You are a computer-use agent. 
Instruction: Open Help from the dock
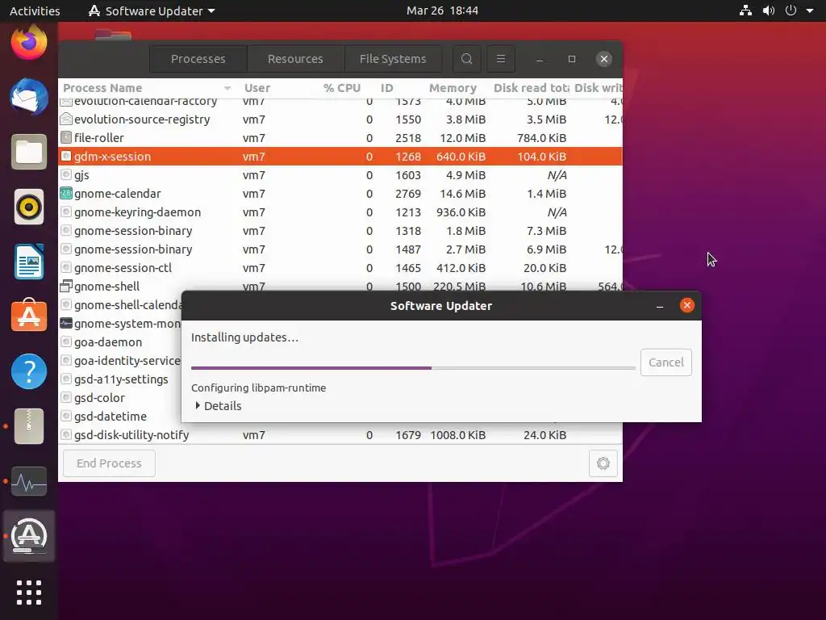tap(29, 371)
